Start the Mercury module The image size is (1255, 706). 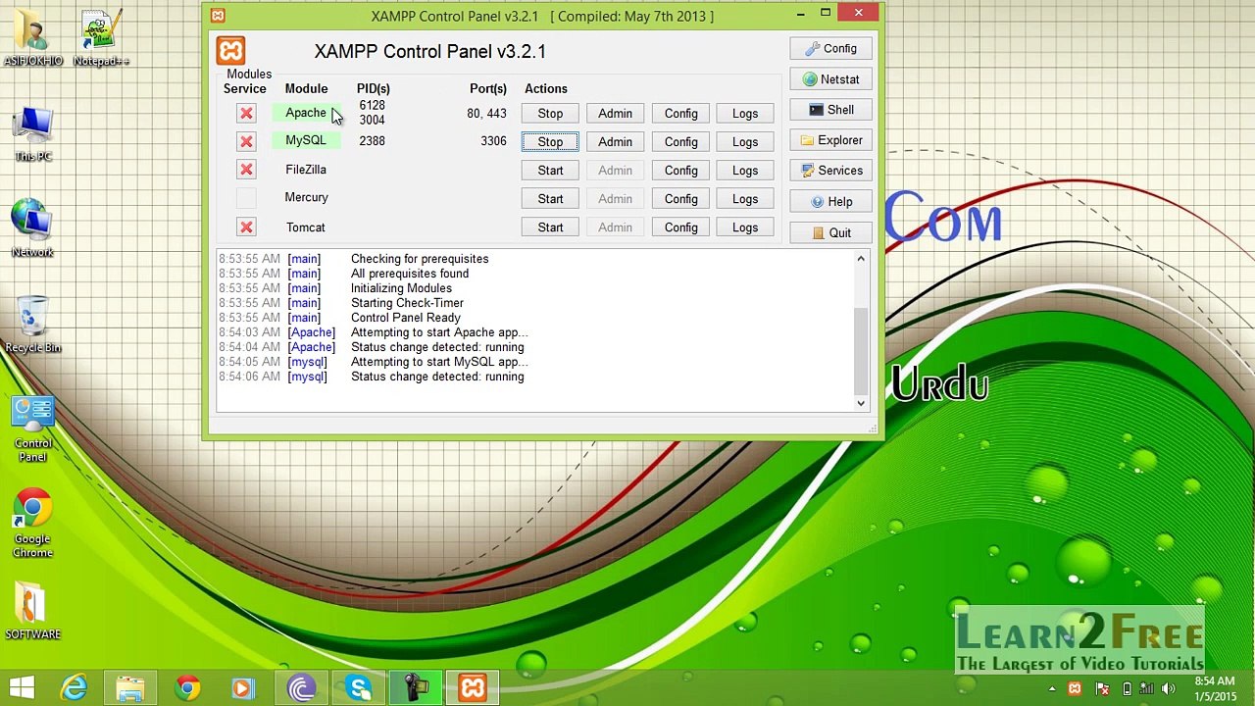pyautogui.click(x=550, y=199)
